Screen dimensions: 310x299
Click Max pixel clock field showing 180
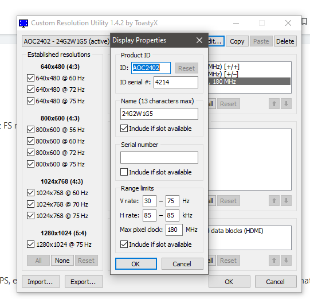coord(174,230)
